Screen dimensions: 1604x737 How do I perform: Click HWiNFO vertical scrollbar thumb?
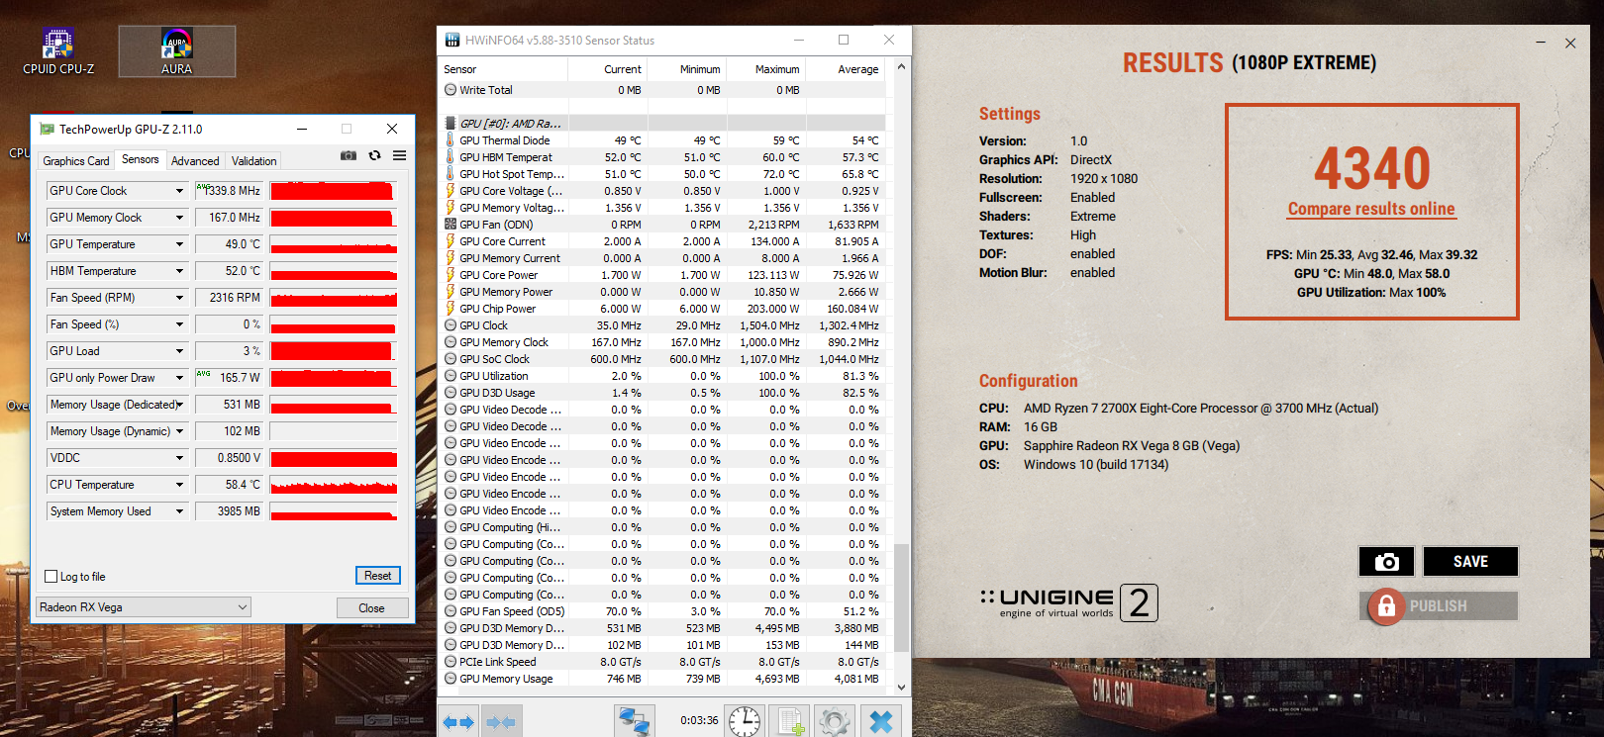(x=901, y=597)
